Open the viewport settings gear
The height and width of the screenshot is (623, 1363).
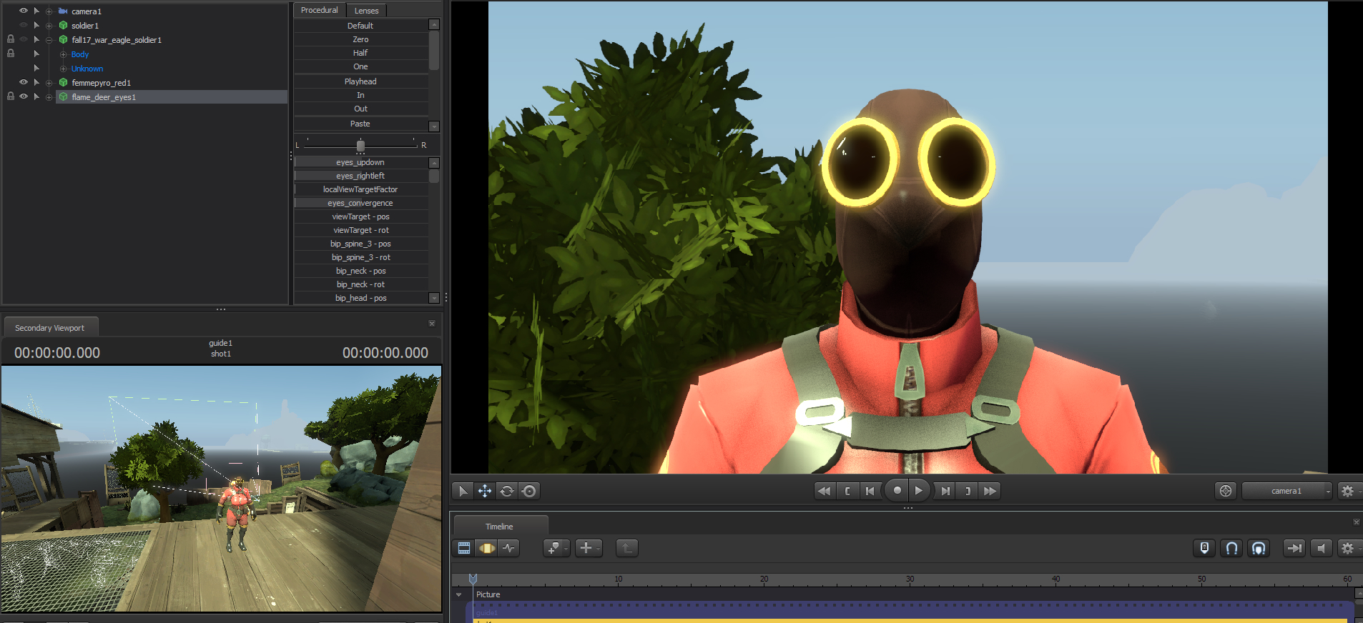[x=1348, y=491]
